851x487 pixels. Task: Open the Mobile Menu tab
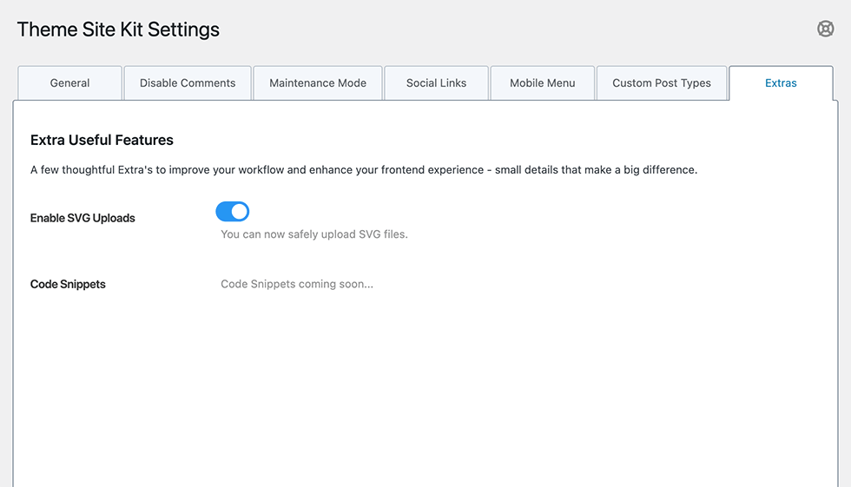543,83
